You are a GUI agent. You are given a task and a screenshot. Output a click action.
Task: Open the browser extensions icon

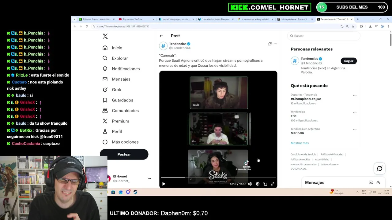[361, 26]
